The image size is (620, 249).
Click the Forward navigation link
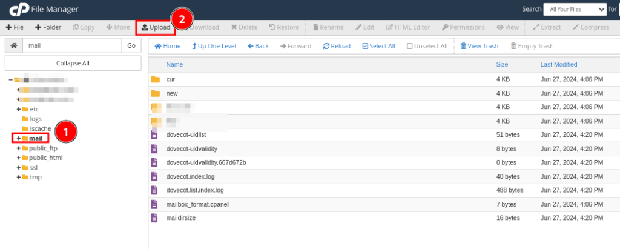(x=295, y=46)
